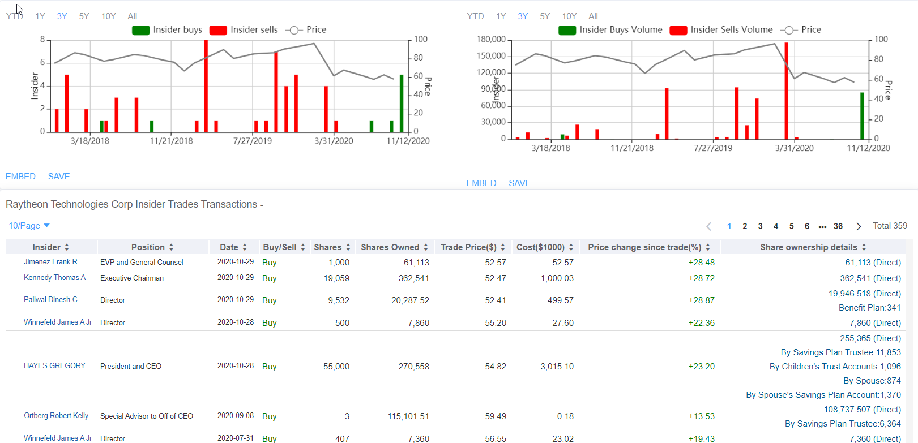Click tallest red sells volume bar
The image size is (918, 443).
click(x=787, y=91)
